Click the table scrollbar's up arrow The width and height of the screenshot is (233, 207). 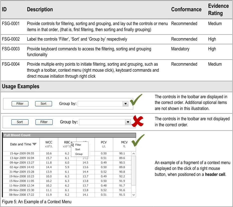(134, 154)
